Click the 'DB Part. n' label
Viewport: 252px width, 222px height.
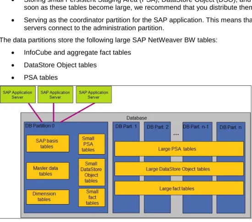230,127
